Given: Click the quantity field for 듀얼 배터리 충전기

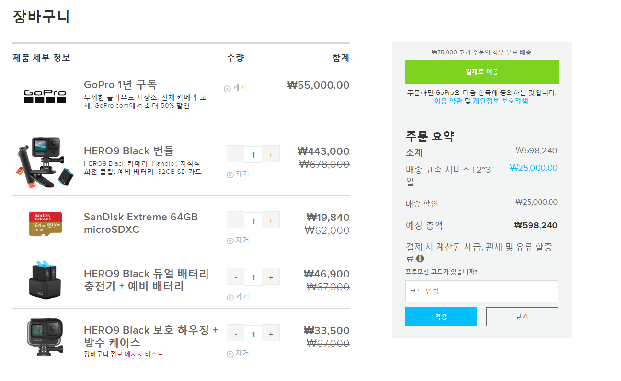Looking at the screenshot, I should point(253,277).
